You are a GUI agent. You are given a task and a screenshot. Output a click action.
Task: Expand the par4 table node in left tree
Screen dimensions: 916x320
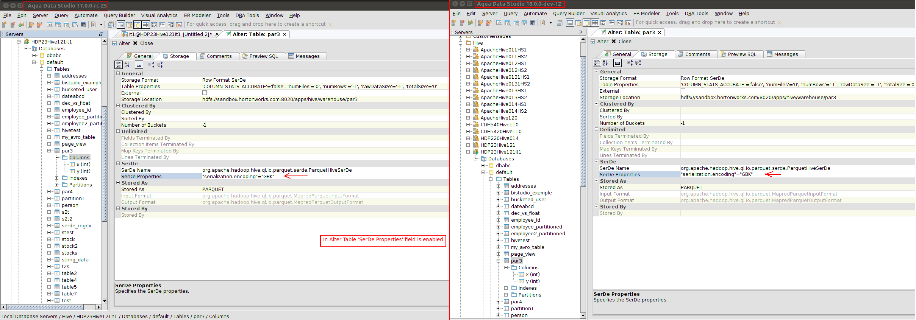tap(49, 192)
